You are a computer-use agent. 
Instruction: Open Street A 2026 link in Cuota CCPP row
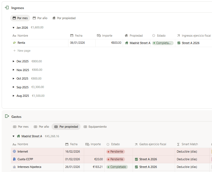pos(148,159)
